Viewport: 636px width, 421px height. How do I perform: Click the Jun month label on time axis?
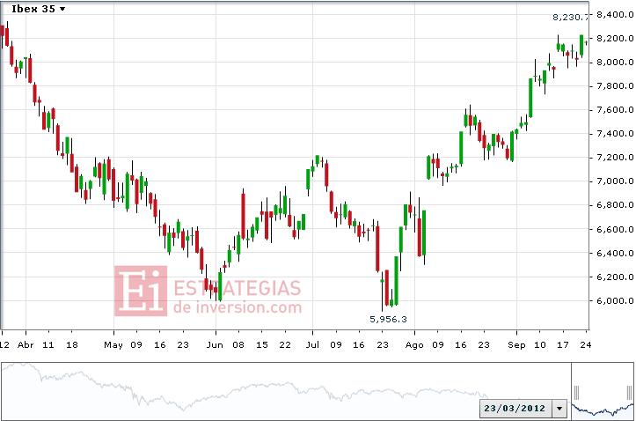[x=215, y=344]
